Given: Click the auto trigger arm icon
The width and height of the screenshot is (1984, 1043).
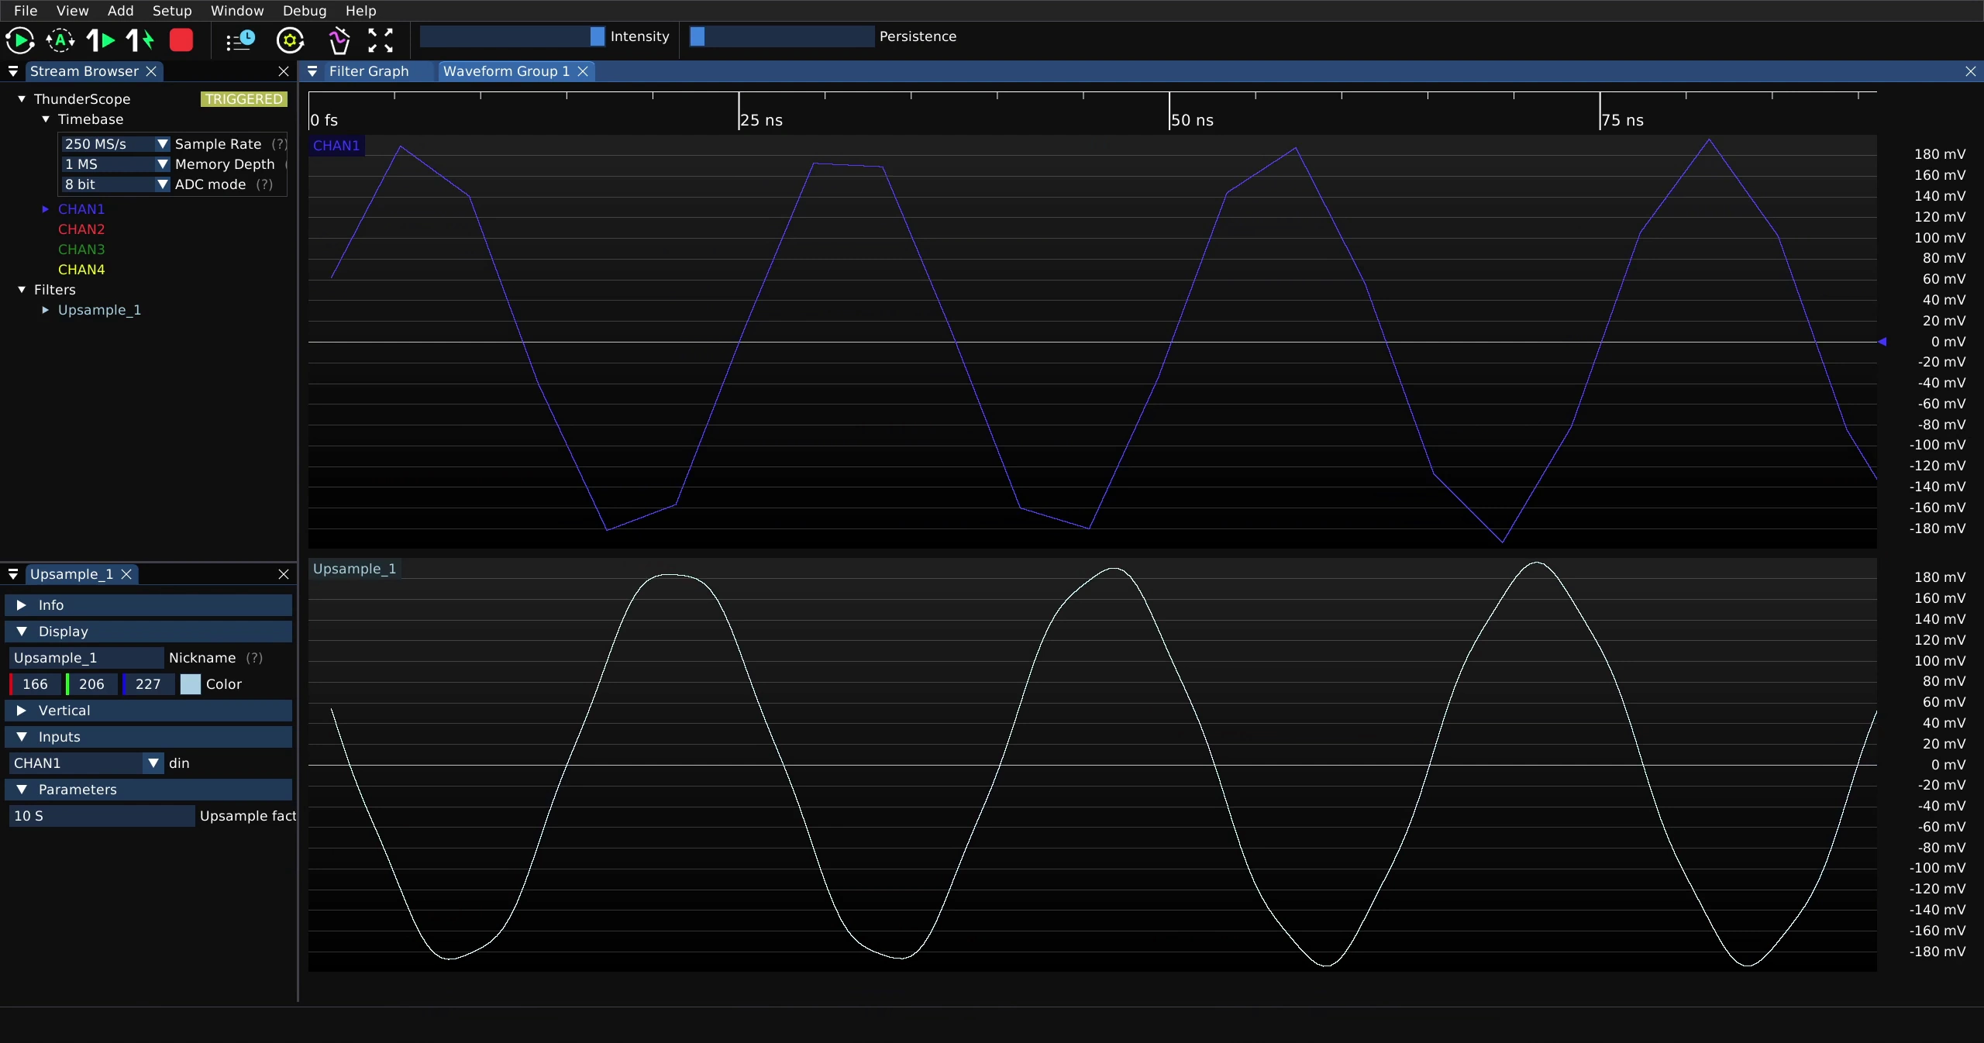Looking at the screenshot, I should coord(60,40).
